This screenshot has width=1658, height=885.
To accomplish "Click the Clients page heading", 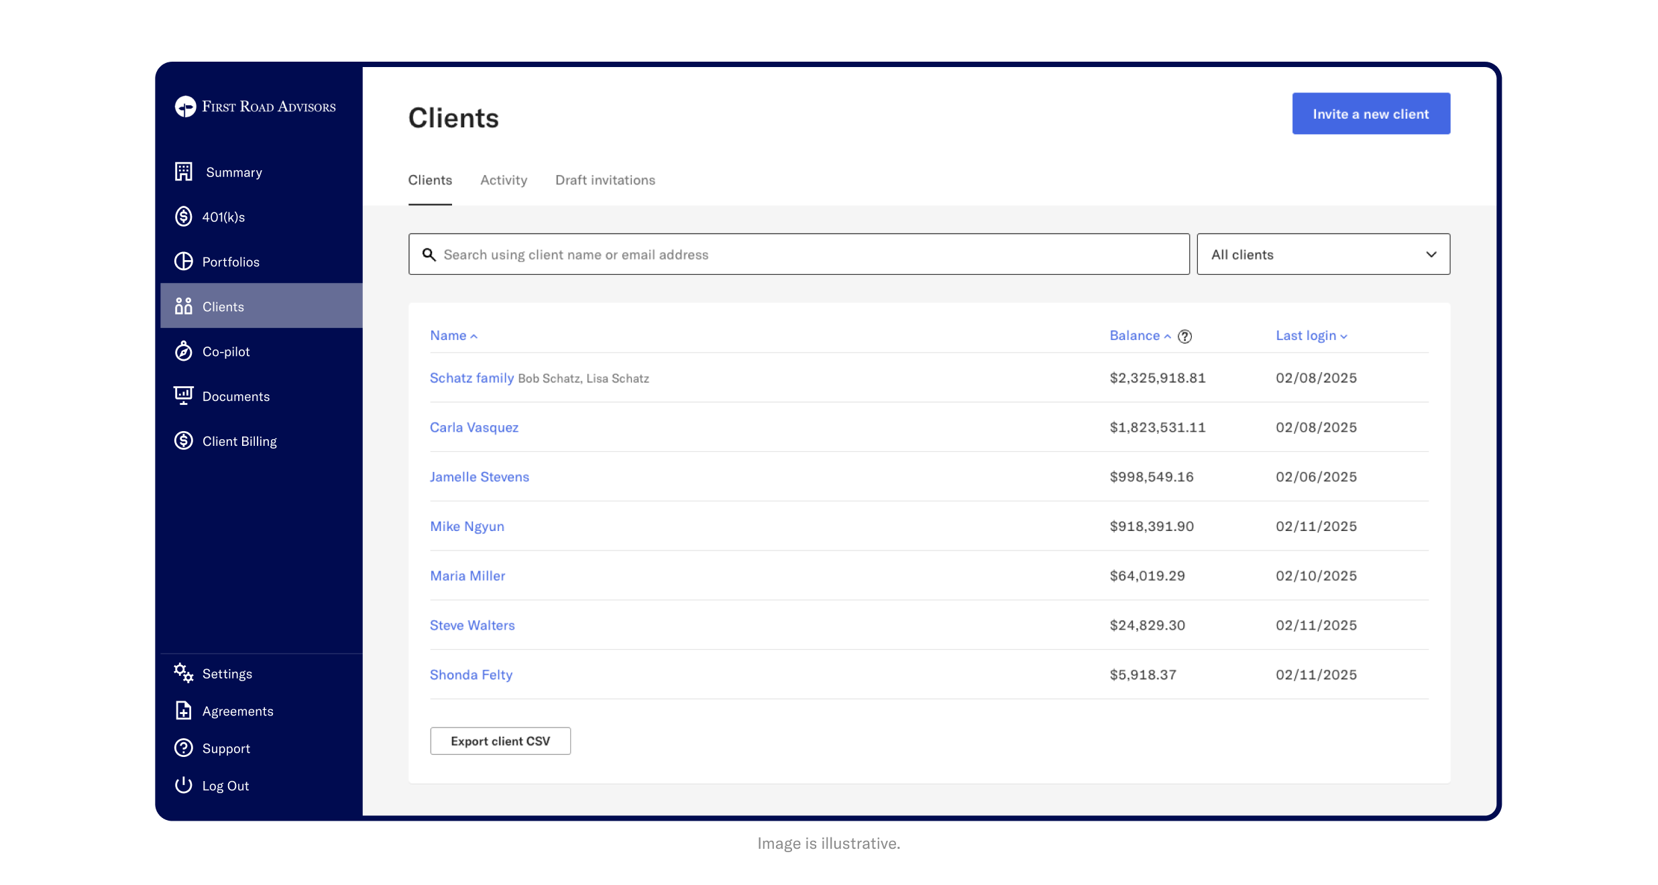I will [x=453, y=118].
